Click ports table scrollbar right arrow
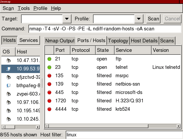The width and height of the screenshot is (183, 139). click(x=179, y=126)
